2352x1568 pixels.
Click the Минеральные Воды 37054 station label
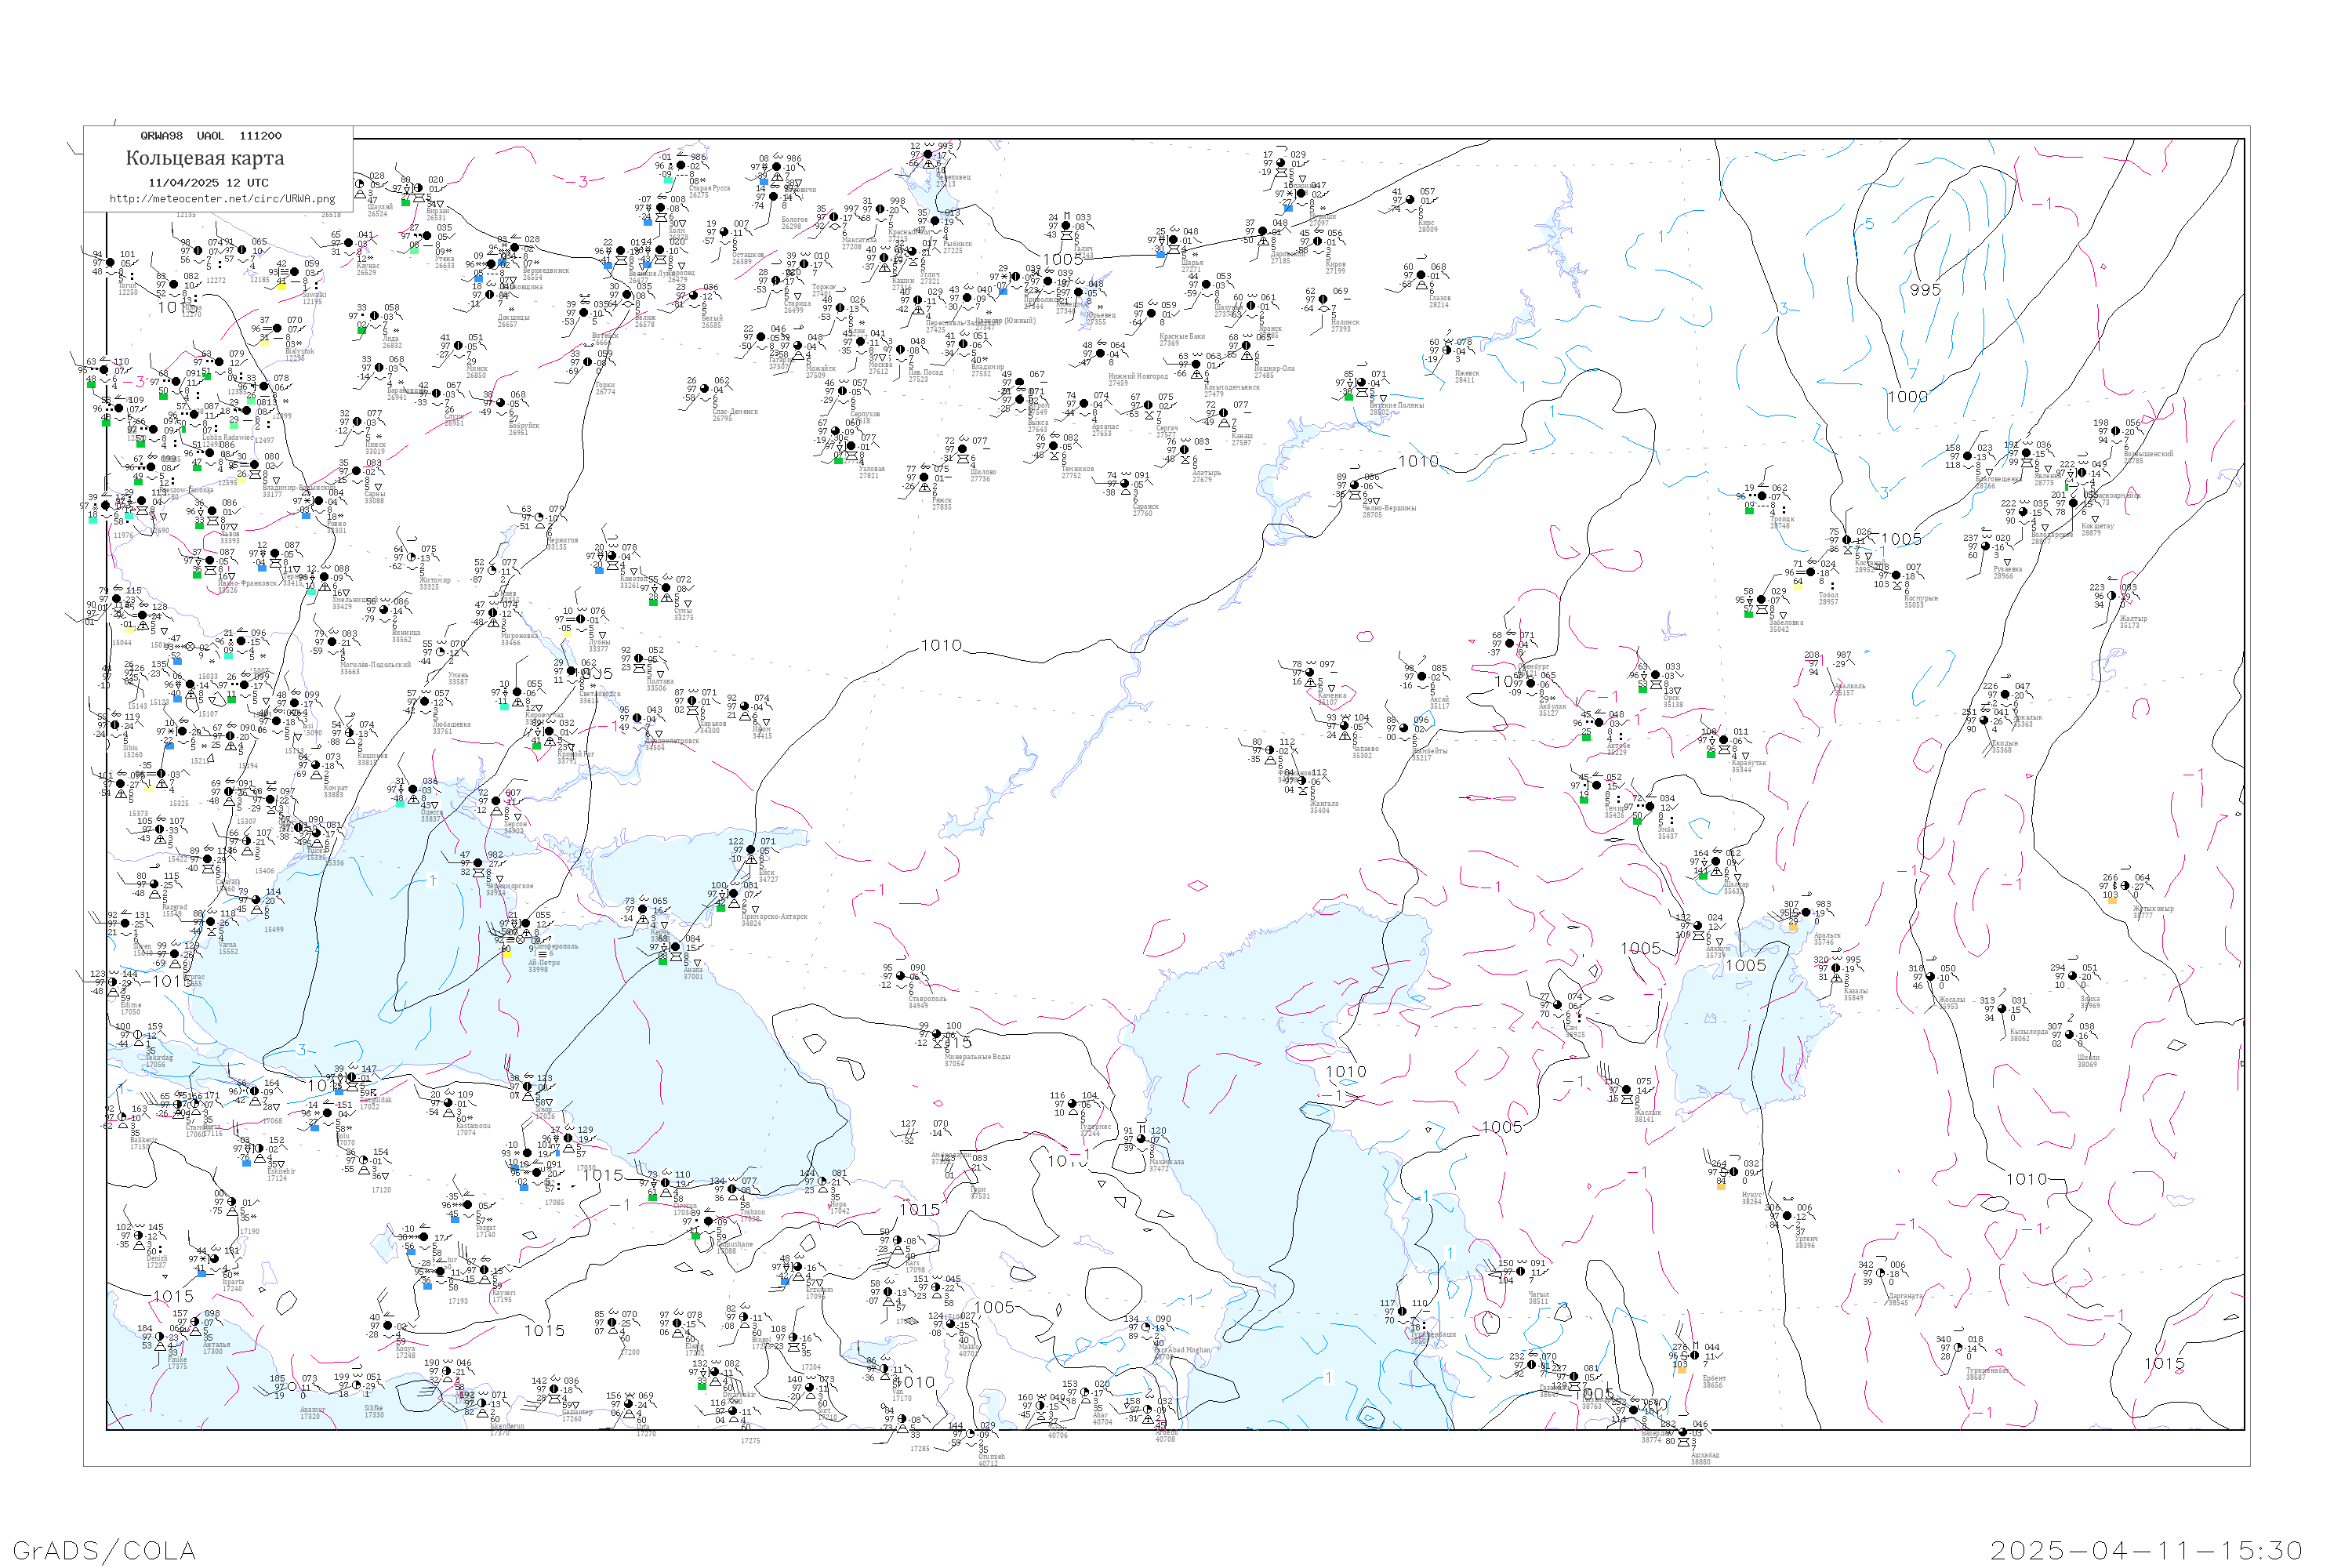pos(977,1057)
